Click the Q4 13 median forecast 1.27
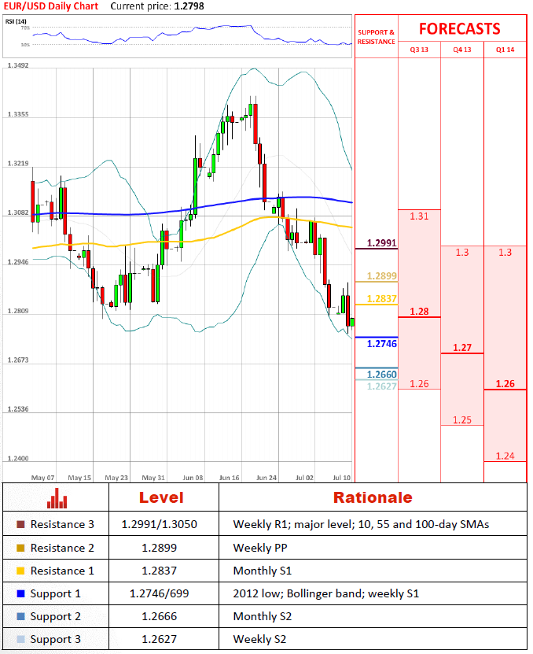Screen dimensions: 533x654 (462, 347)
